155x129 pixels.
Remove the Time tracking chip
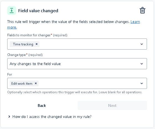pyautogui.click(x=37, y=44)
